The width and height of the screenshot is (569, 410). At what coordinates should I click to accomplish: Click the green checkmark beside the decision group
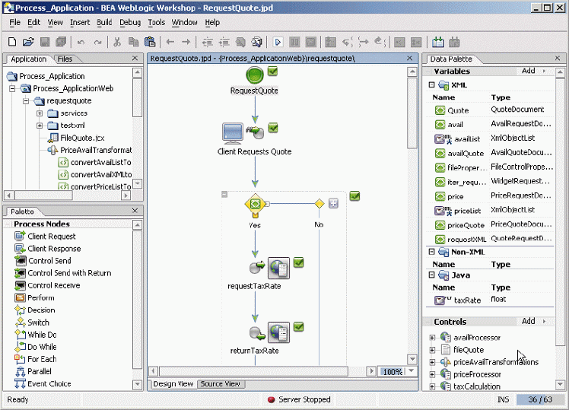click(354, 196)
